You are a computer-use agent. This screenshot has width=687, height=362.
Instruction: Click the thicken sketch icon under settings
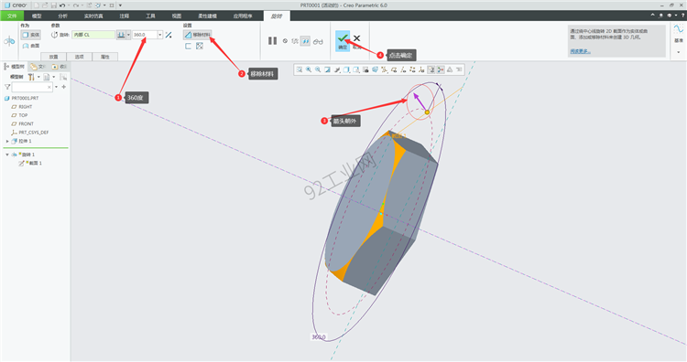188,46
